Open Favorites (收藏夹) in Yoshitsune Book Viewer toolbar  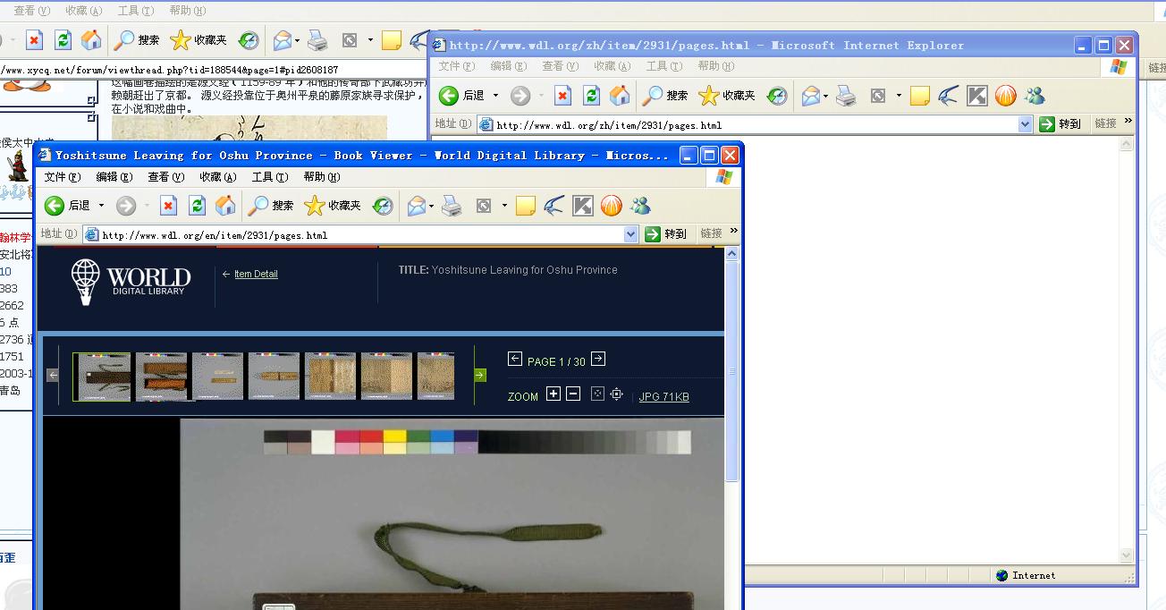coord(333,206)
